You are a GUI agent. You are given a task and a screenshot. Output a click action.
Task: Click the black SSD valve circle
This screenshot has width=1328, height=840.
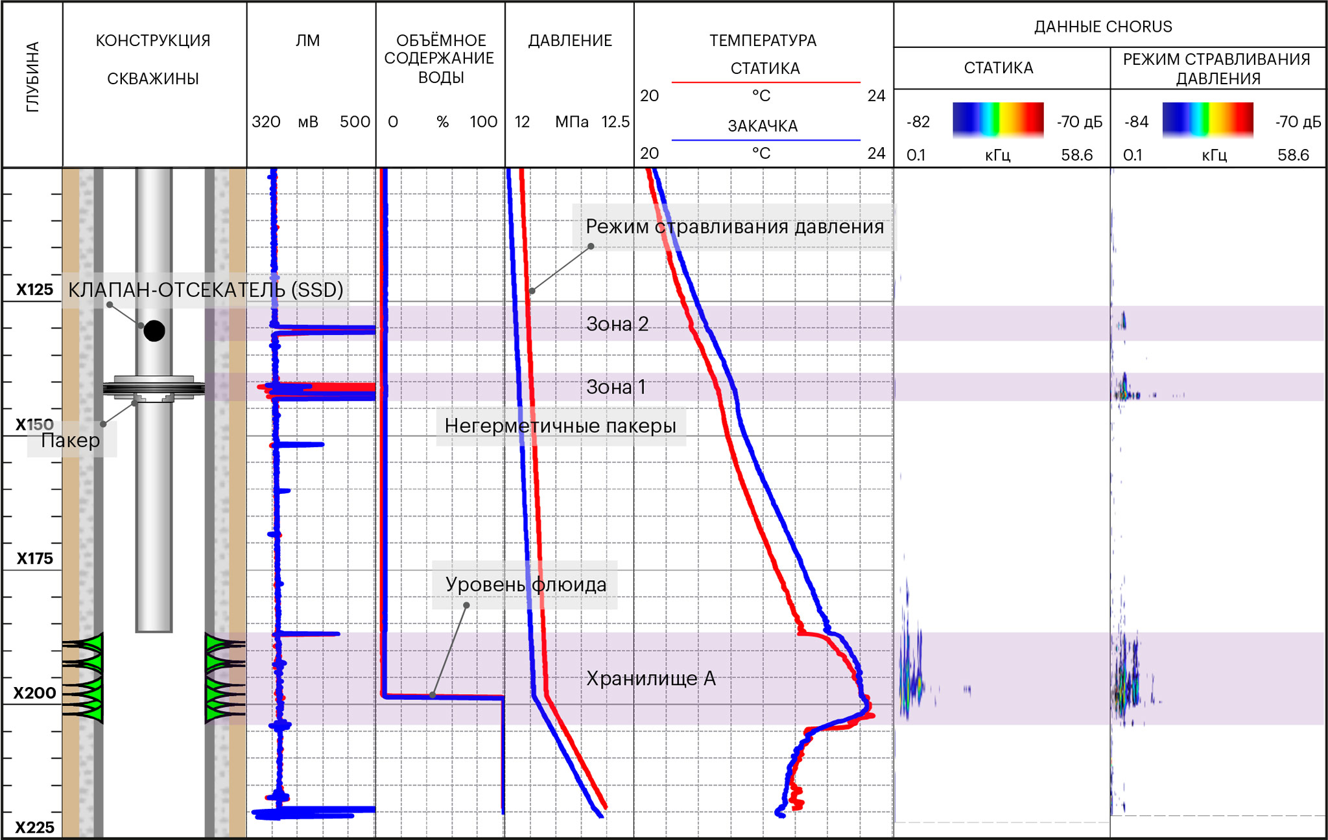(154, 331)
